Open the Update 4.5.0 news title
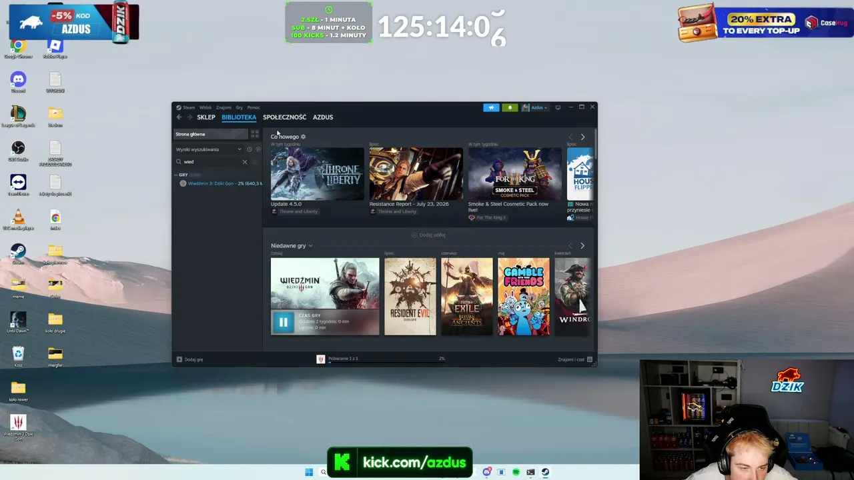This screenshot has width=854, height=480. [x=286, y=204]
